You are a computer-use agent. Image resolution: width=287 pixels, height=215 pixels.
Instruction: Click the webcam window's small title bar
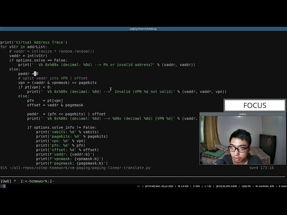(x=243, y=114)
